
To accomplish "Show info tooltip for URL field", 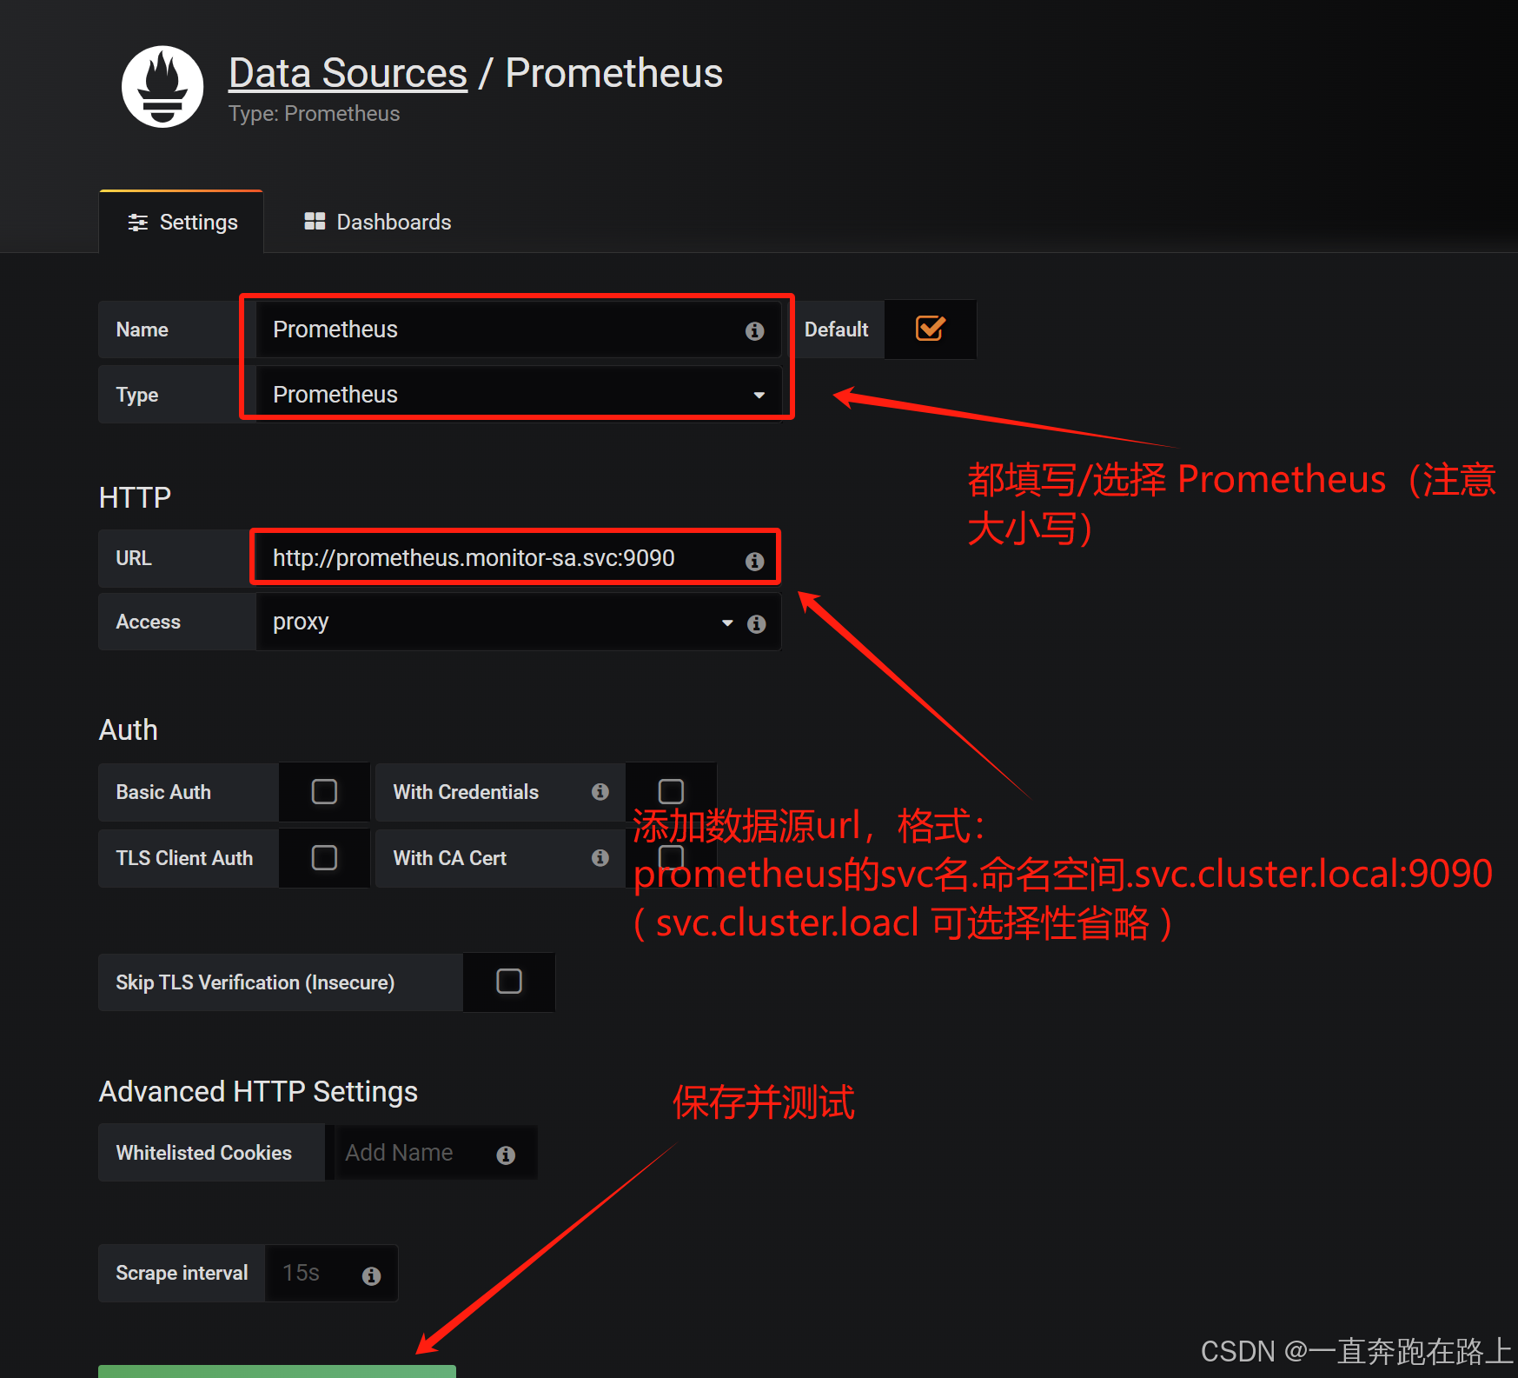I will coord(754,561).
